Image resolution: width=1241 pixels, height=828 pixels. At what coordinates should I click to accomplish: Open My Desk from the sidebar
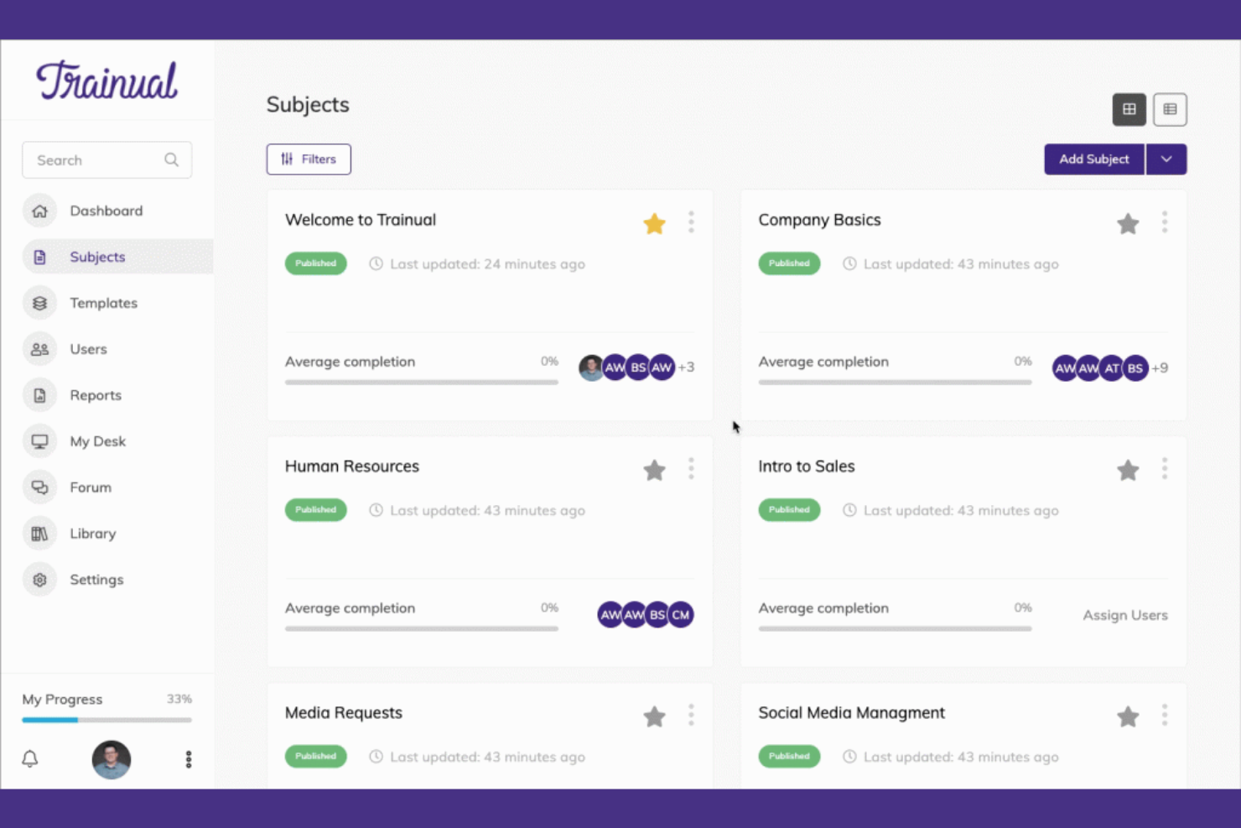click(97, 440)
